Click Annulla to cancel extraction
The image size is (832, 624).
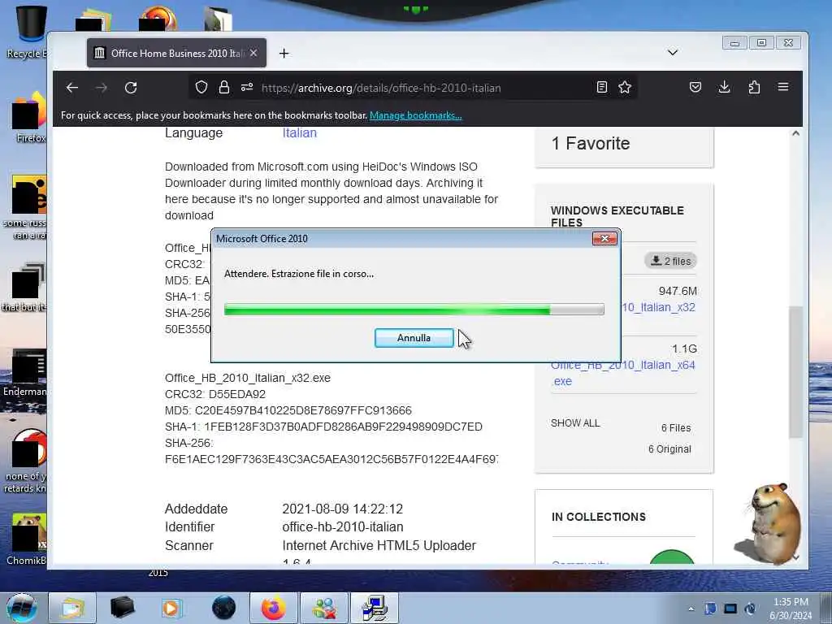[x=414, y=338]
